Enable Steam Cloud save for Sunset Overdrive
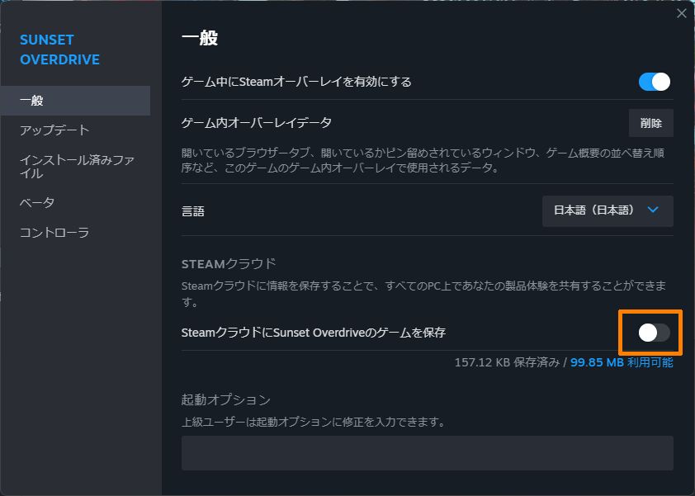The width and height of the screenshot is (695, 496). tap(654, 333)
